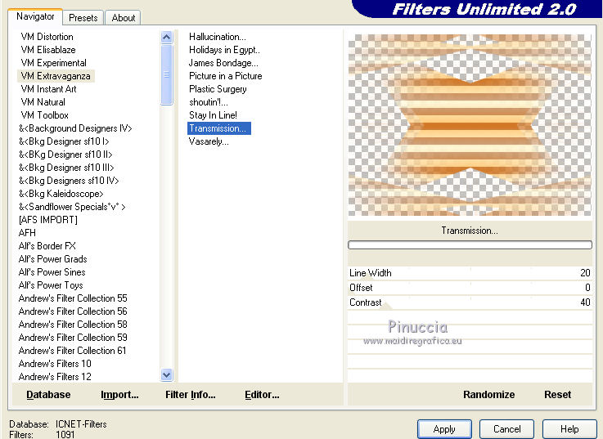
Task: Click the Contrast slider
Action: click(x=470, y=302)
